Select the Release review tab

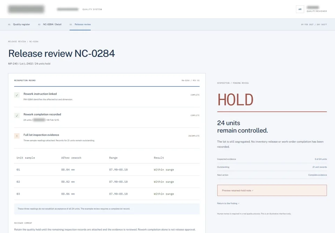coord(80,24)
